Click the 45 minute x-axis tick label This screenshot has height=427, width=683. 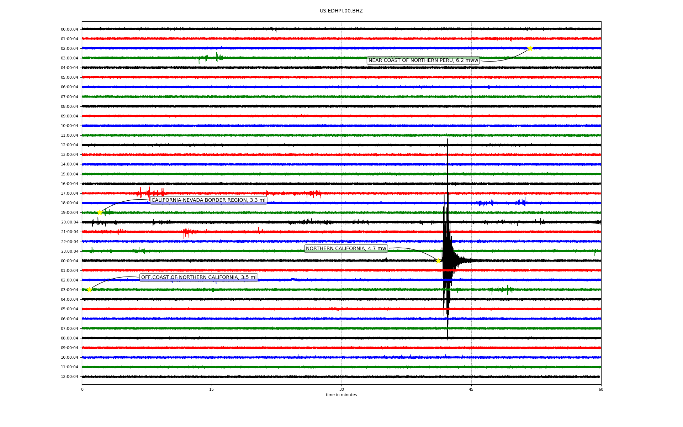(471, 389)
